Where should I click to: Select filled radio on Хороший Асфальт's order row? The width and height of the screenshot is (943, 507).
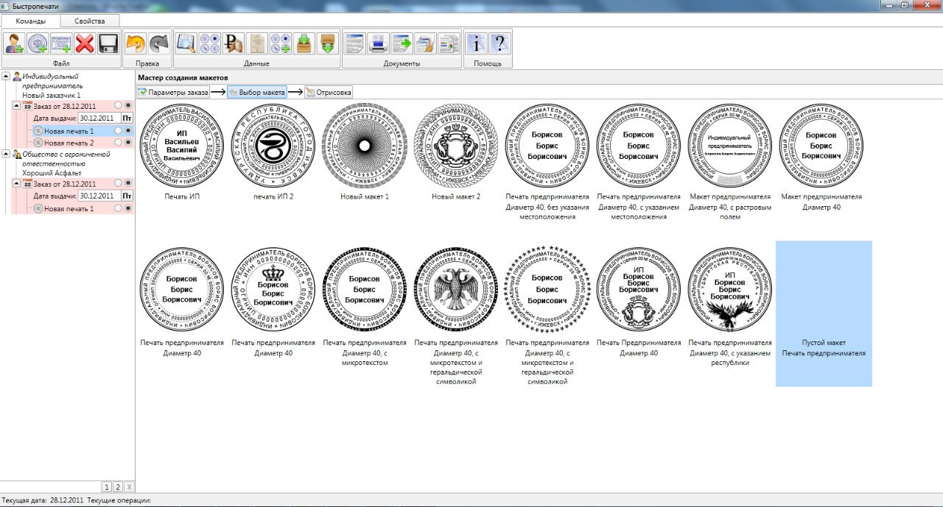pos(128,184)
